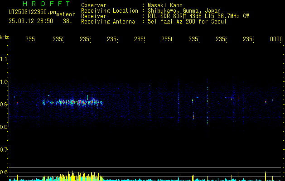Click the date stamp 25.06.12 23:50
Screen dimensions: 285x181
coord(31,21)
